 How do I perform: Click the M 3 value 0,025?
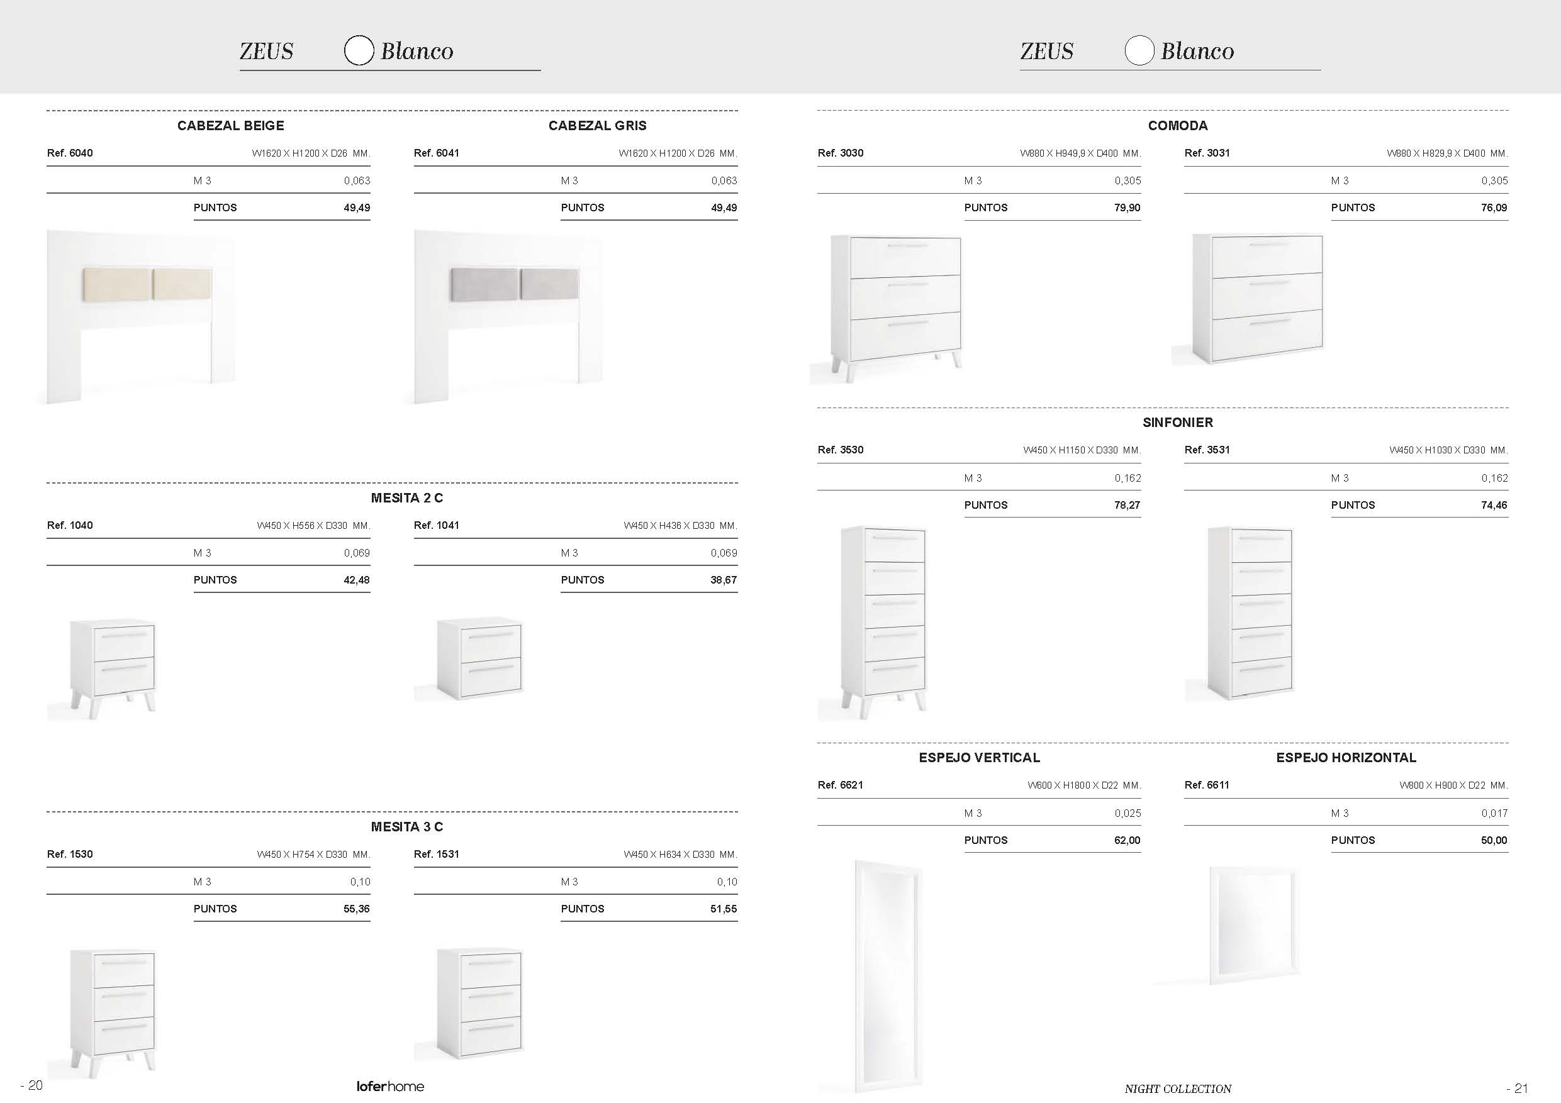(x=1128, y=814)
